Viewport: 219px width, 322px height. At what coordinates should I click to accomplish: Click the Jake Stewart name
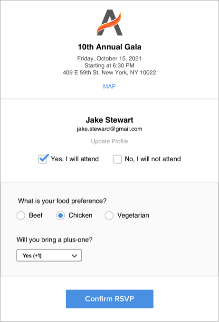coord(109,120)
